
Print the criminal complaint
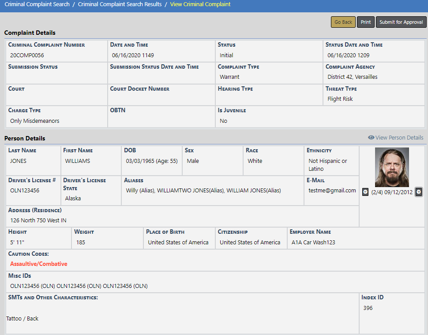(x=365, y=22)
